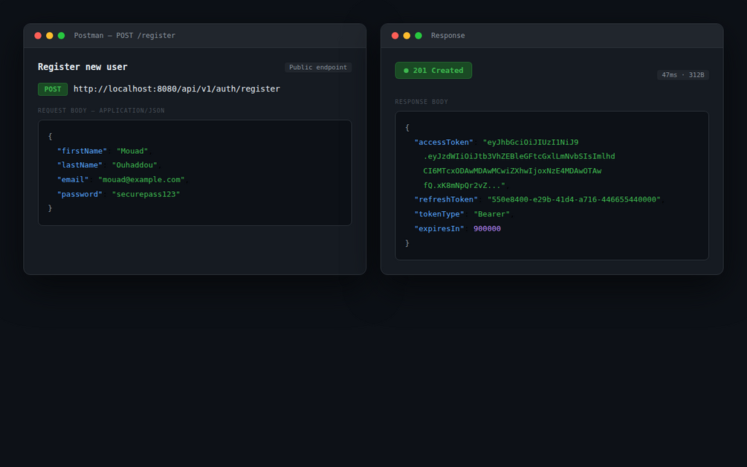Image resolution: width=747 pixels, height=467 pixels.
Task: Click the status dot in 201 Created badge
Action: coord(407,71)
